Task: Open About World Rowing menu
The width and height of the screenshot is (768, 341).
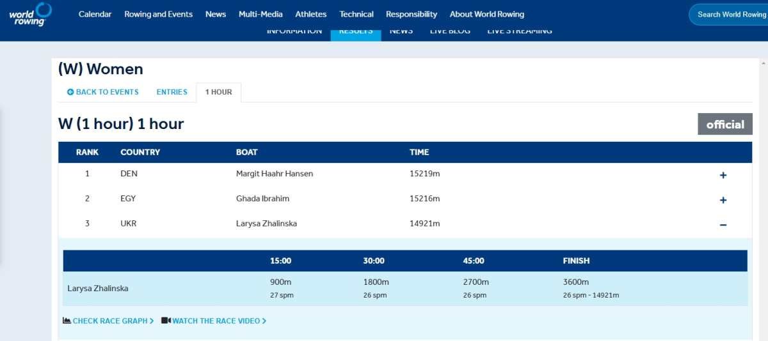Action: (x=486, y=14)
